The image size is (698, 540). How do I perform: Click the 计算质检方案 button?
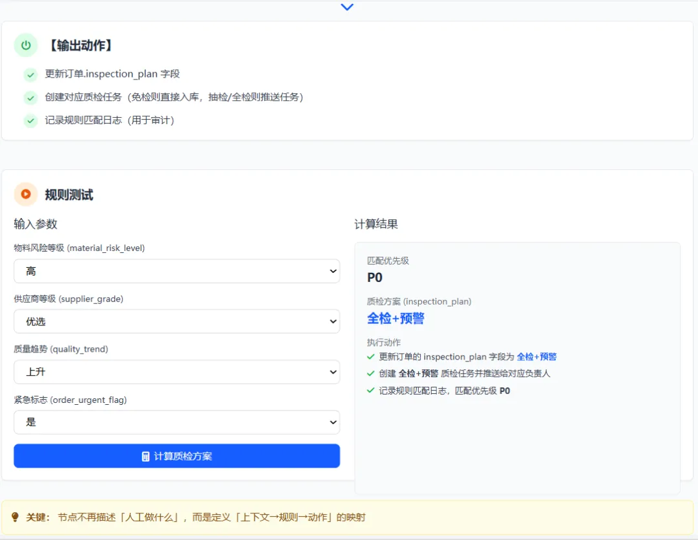coord(176,456)
